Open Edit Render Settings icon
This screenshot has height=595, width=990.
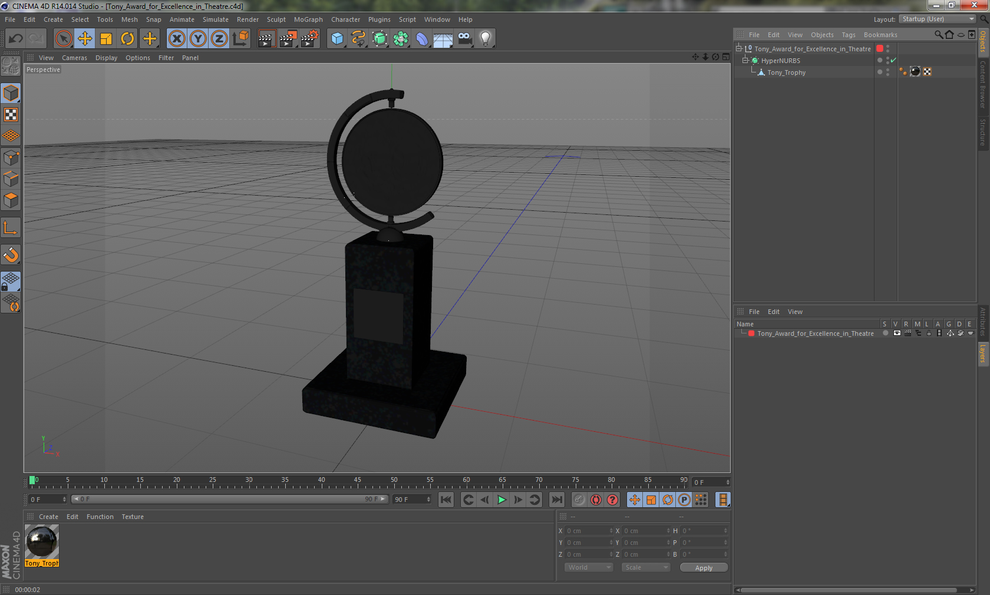click(310, 39)
